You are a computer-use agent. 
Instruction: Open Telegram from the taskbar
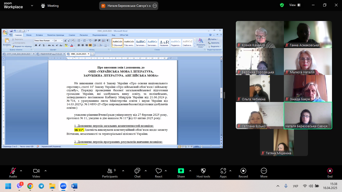tap(41, 186)
